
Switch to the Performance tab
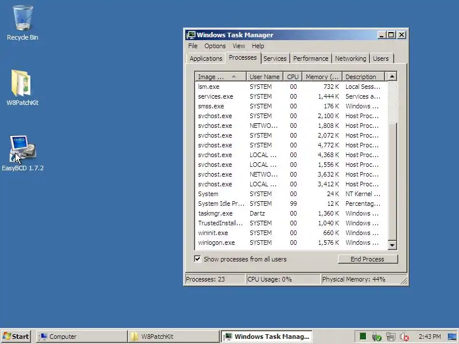[310, 58]
